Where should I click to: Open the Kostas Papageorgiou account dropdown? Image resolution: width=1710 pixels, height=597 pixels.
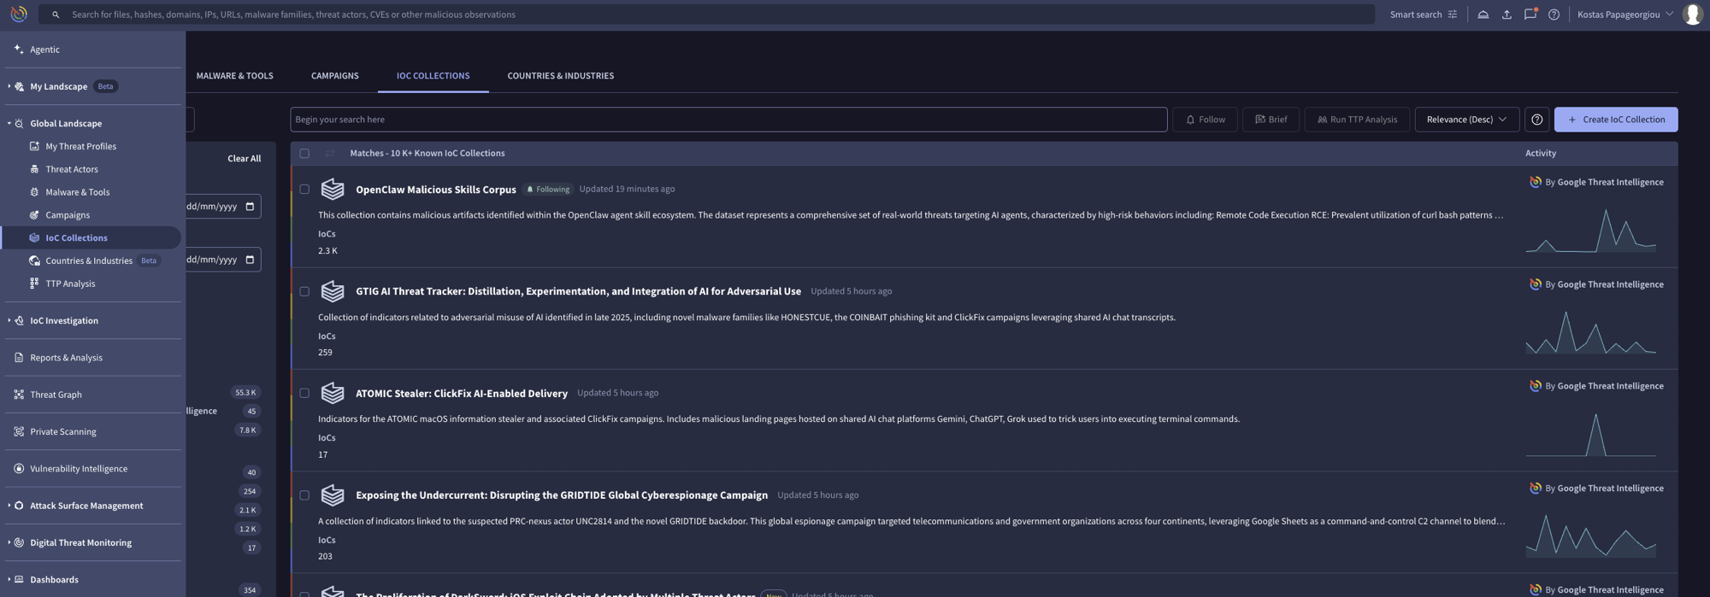(x=1625, y=15)
